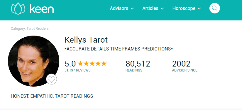Click the keen wordmark logo

[x=42, y=9]
